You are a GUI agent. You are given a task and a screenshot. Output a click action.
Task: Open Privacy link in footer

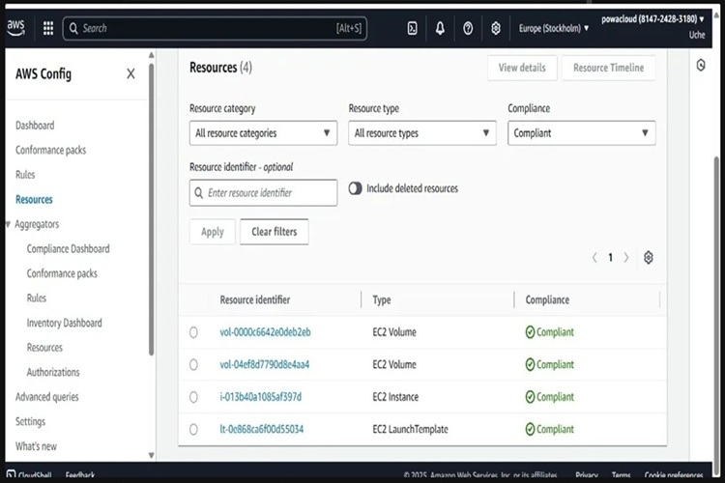(587, 475)
